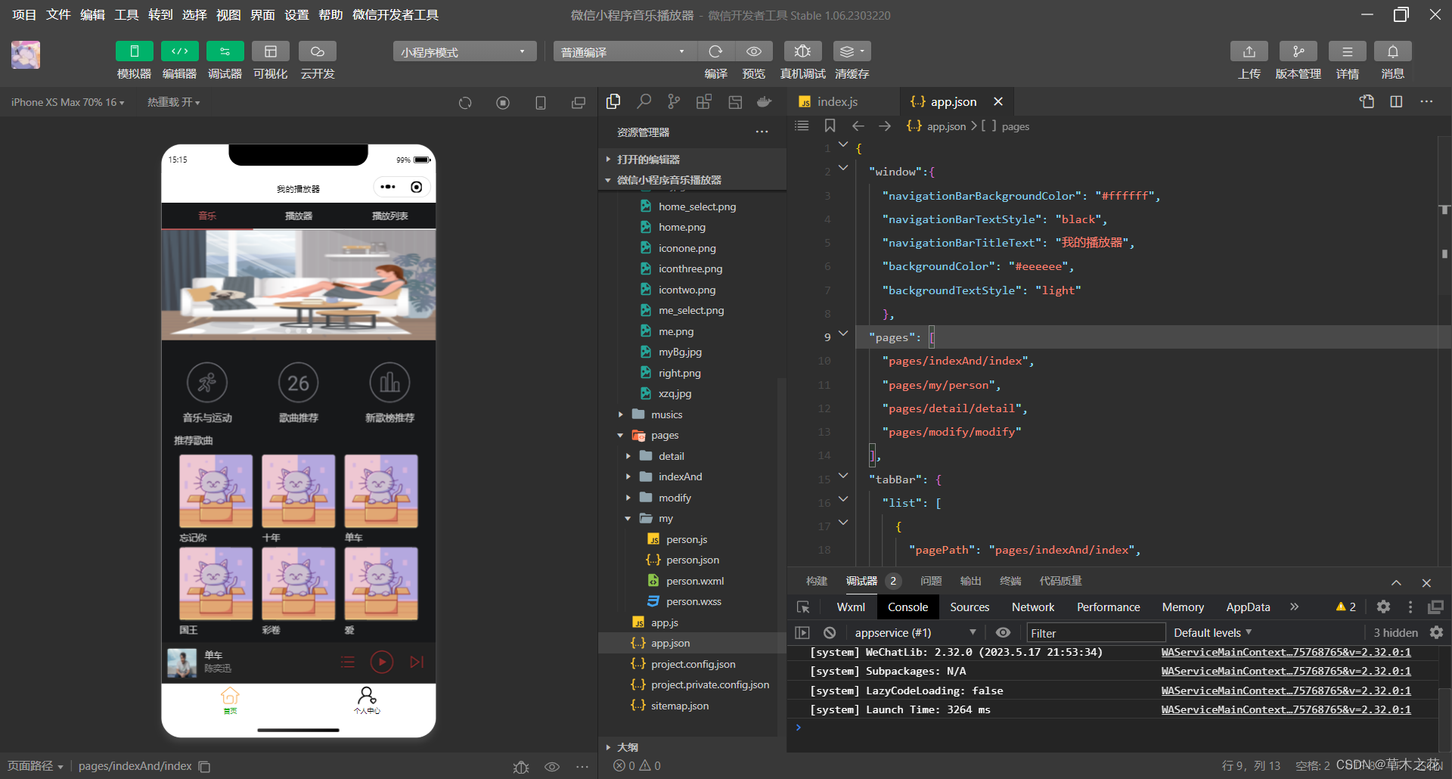Open the Visualization (可视化) tool
This screenshot has width=1452, height=779.
click(x=270, y=51)
